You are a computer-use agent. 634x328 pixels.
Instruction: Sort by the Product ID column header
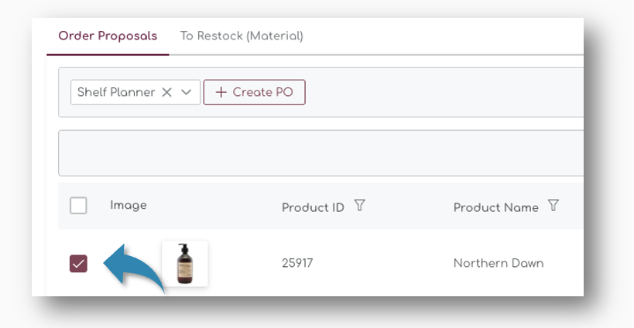(313, 207)
